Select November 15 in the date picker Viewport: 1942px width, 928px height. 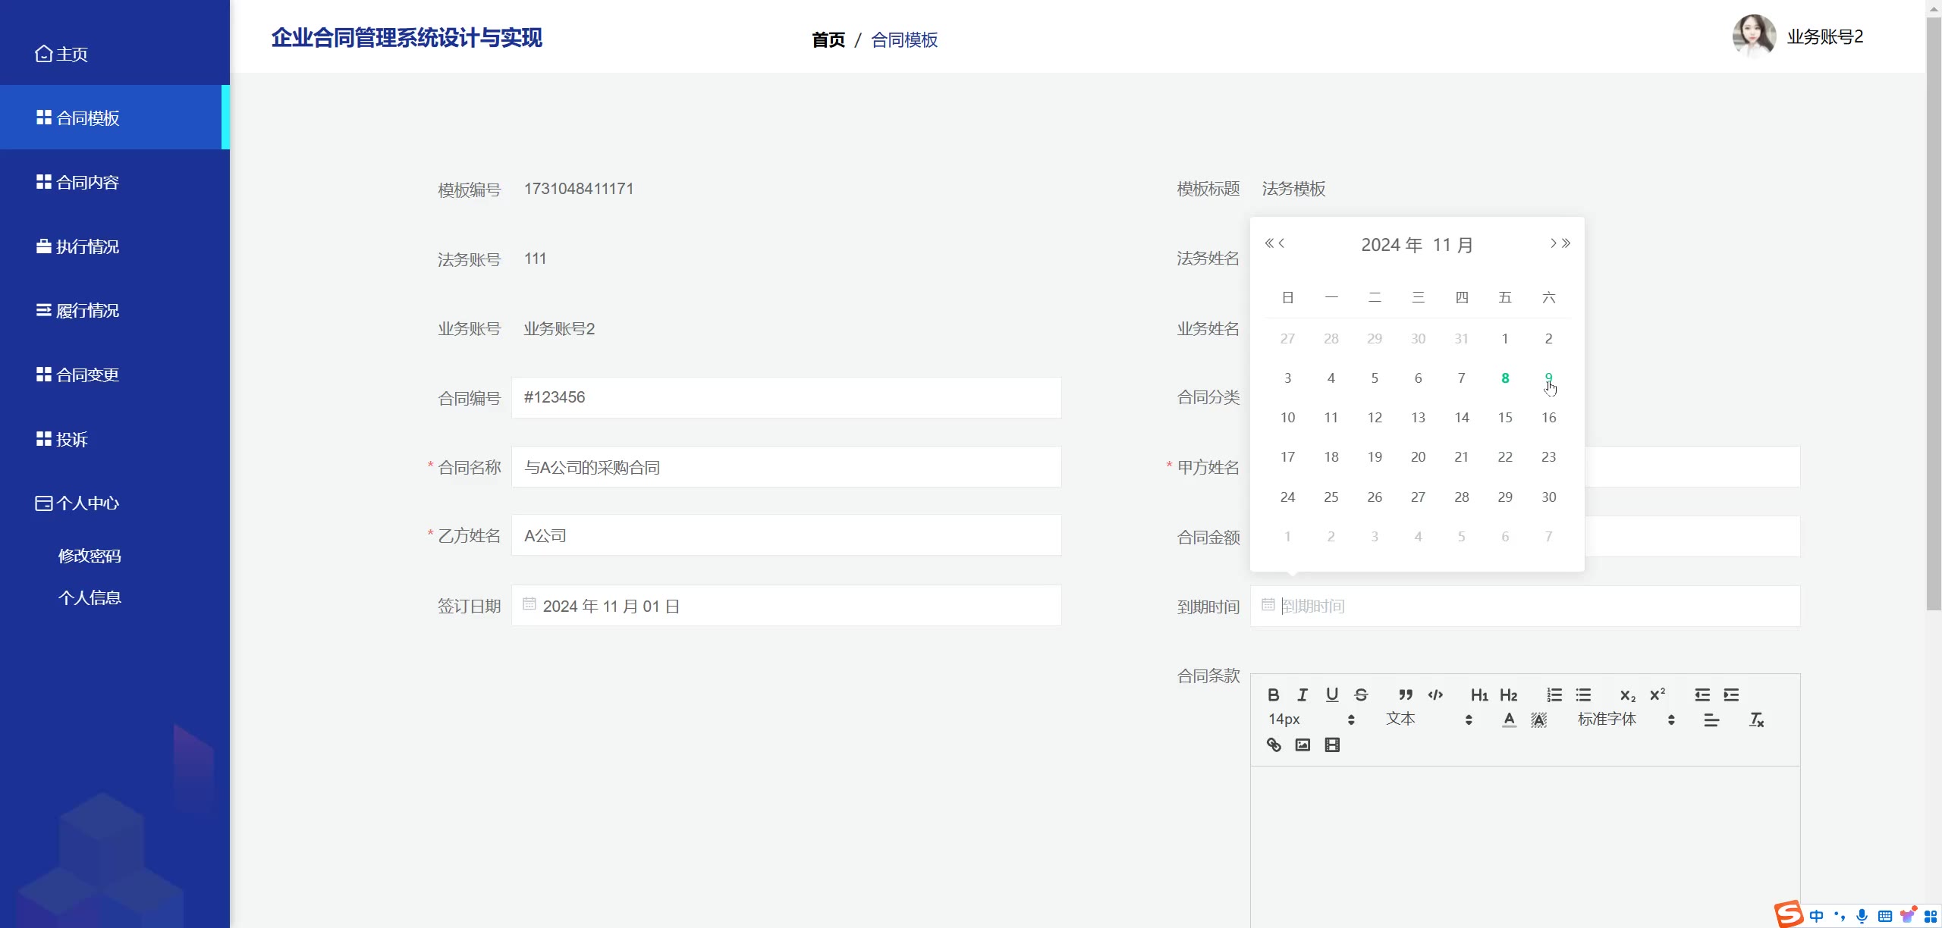1505,418
